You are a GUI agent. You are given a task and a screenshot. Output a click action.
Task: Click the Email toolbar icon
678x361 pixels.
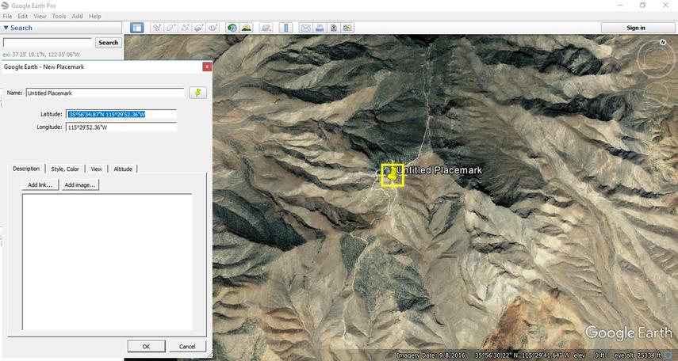point(305,28)
